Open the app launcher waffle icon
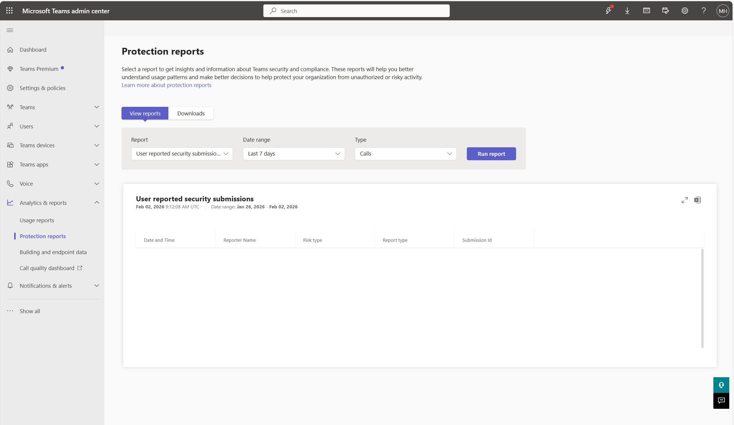734x425 pixels. [9, 11]
